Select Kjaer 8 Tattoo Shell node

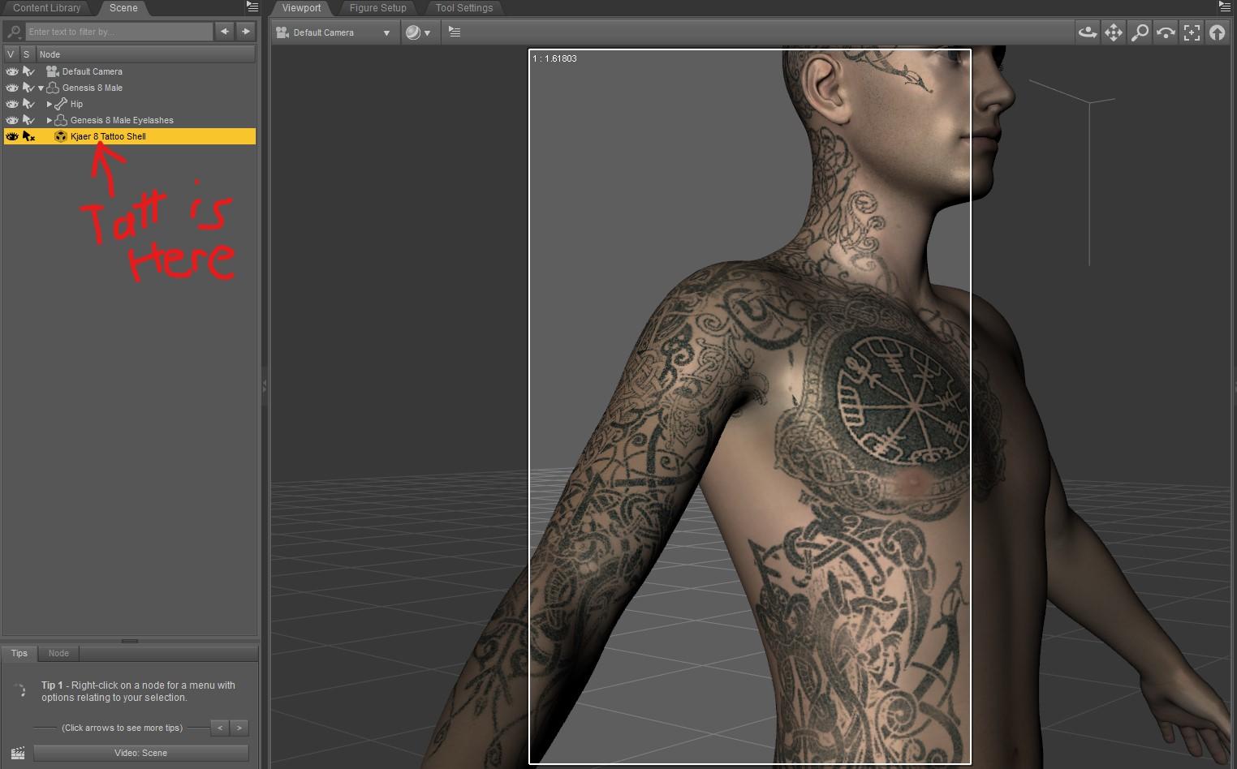[130, 136]
